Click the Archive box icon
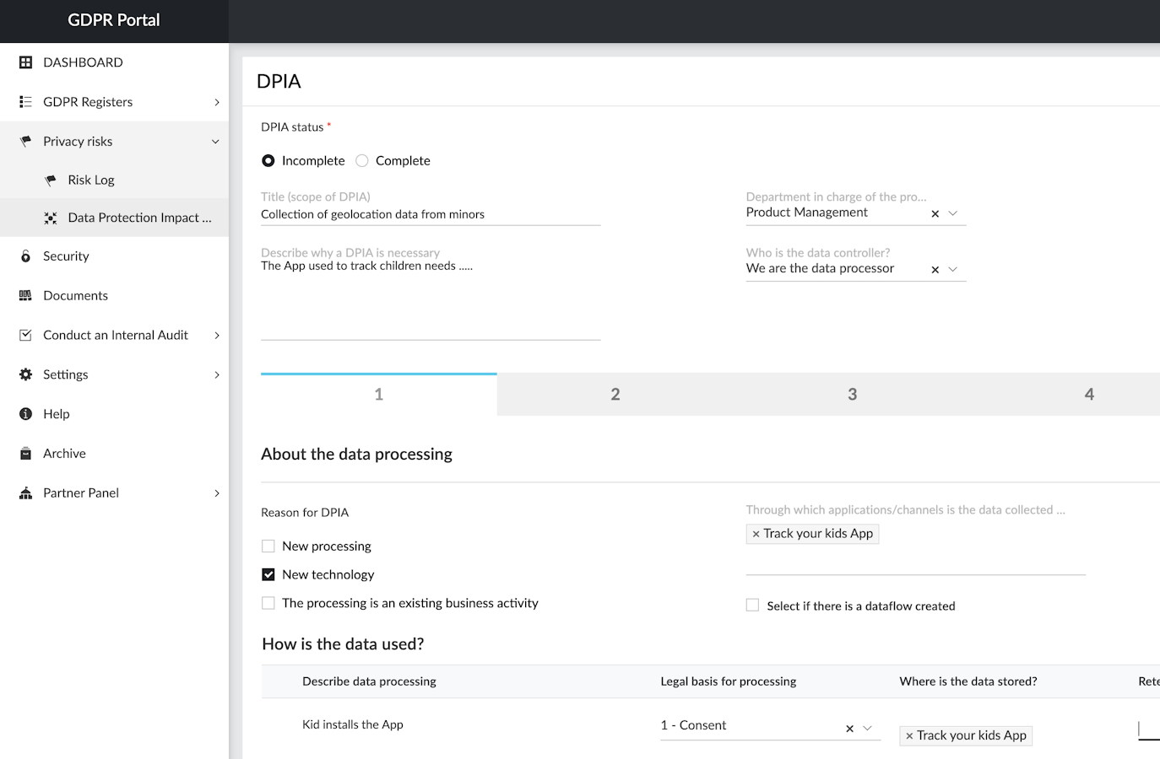 (x=25, y=454)
